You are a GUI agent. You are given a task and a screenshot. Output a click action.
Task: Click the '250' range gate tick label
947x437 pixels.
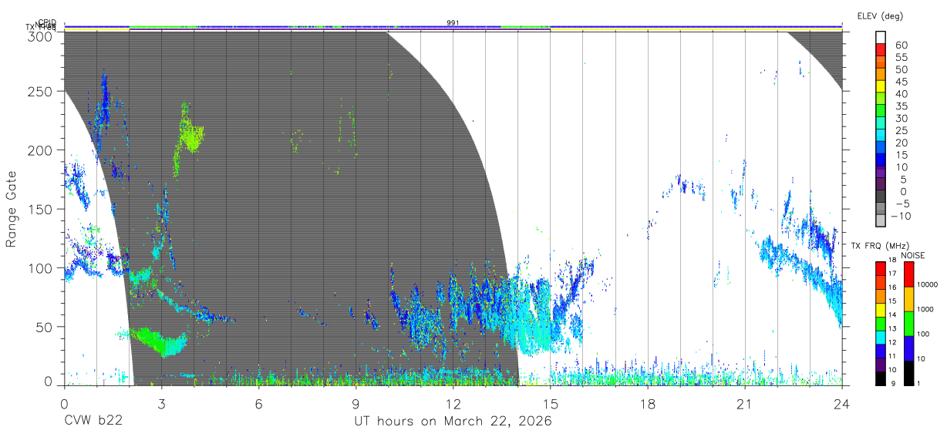[x=41, y=91]
